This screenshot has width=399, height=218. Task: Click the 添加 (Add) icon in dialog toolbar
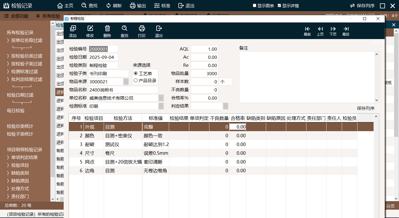73,29
